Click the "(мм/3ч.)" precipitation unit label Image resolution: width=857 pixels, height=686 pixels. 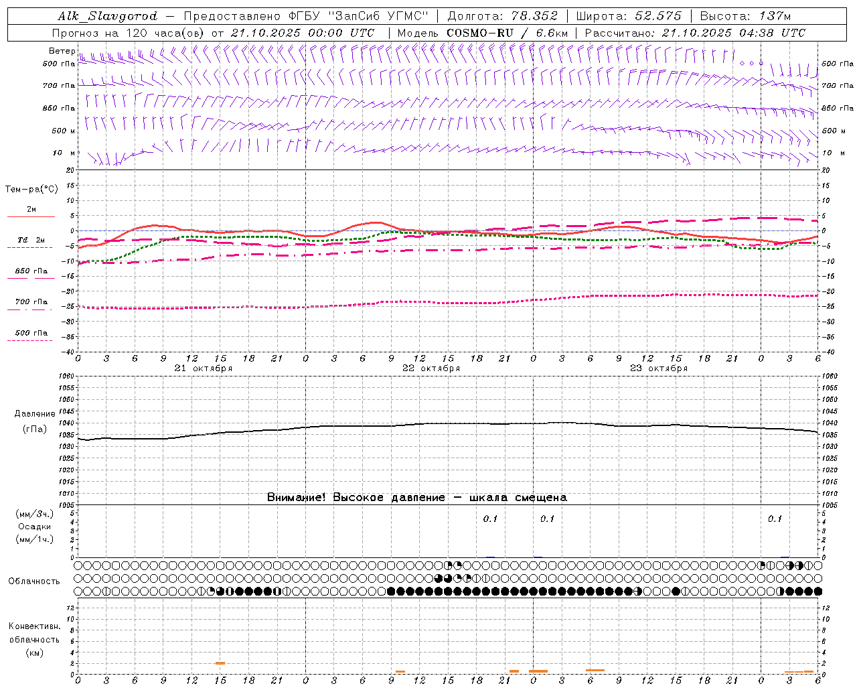click(x=35, y=514)
